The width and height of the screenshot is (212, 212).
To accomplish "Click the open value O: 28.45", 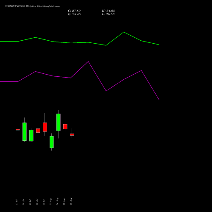I will tap(74, 14).
